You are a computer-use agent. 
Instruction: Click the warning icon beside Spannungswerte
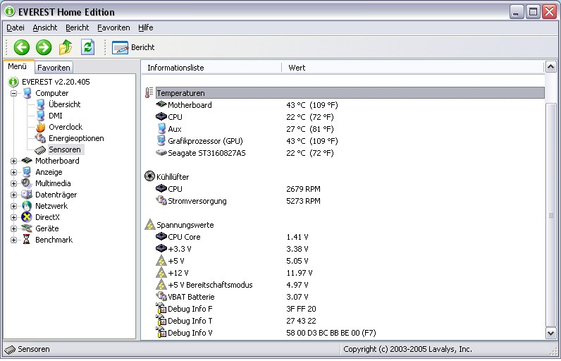point(150,225)
